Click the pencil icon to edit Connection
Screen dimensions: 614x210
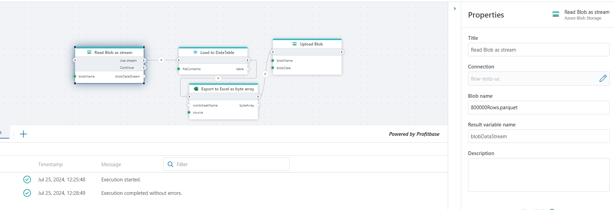(x=603, y=79)
